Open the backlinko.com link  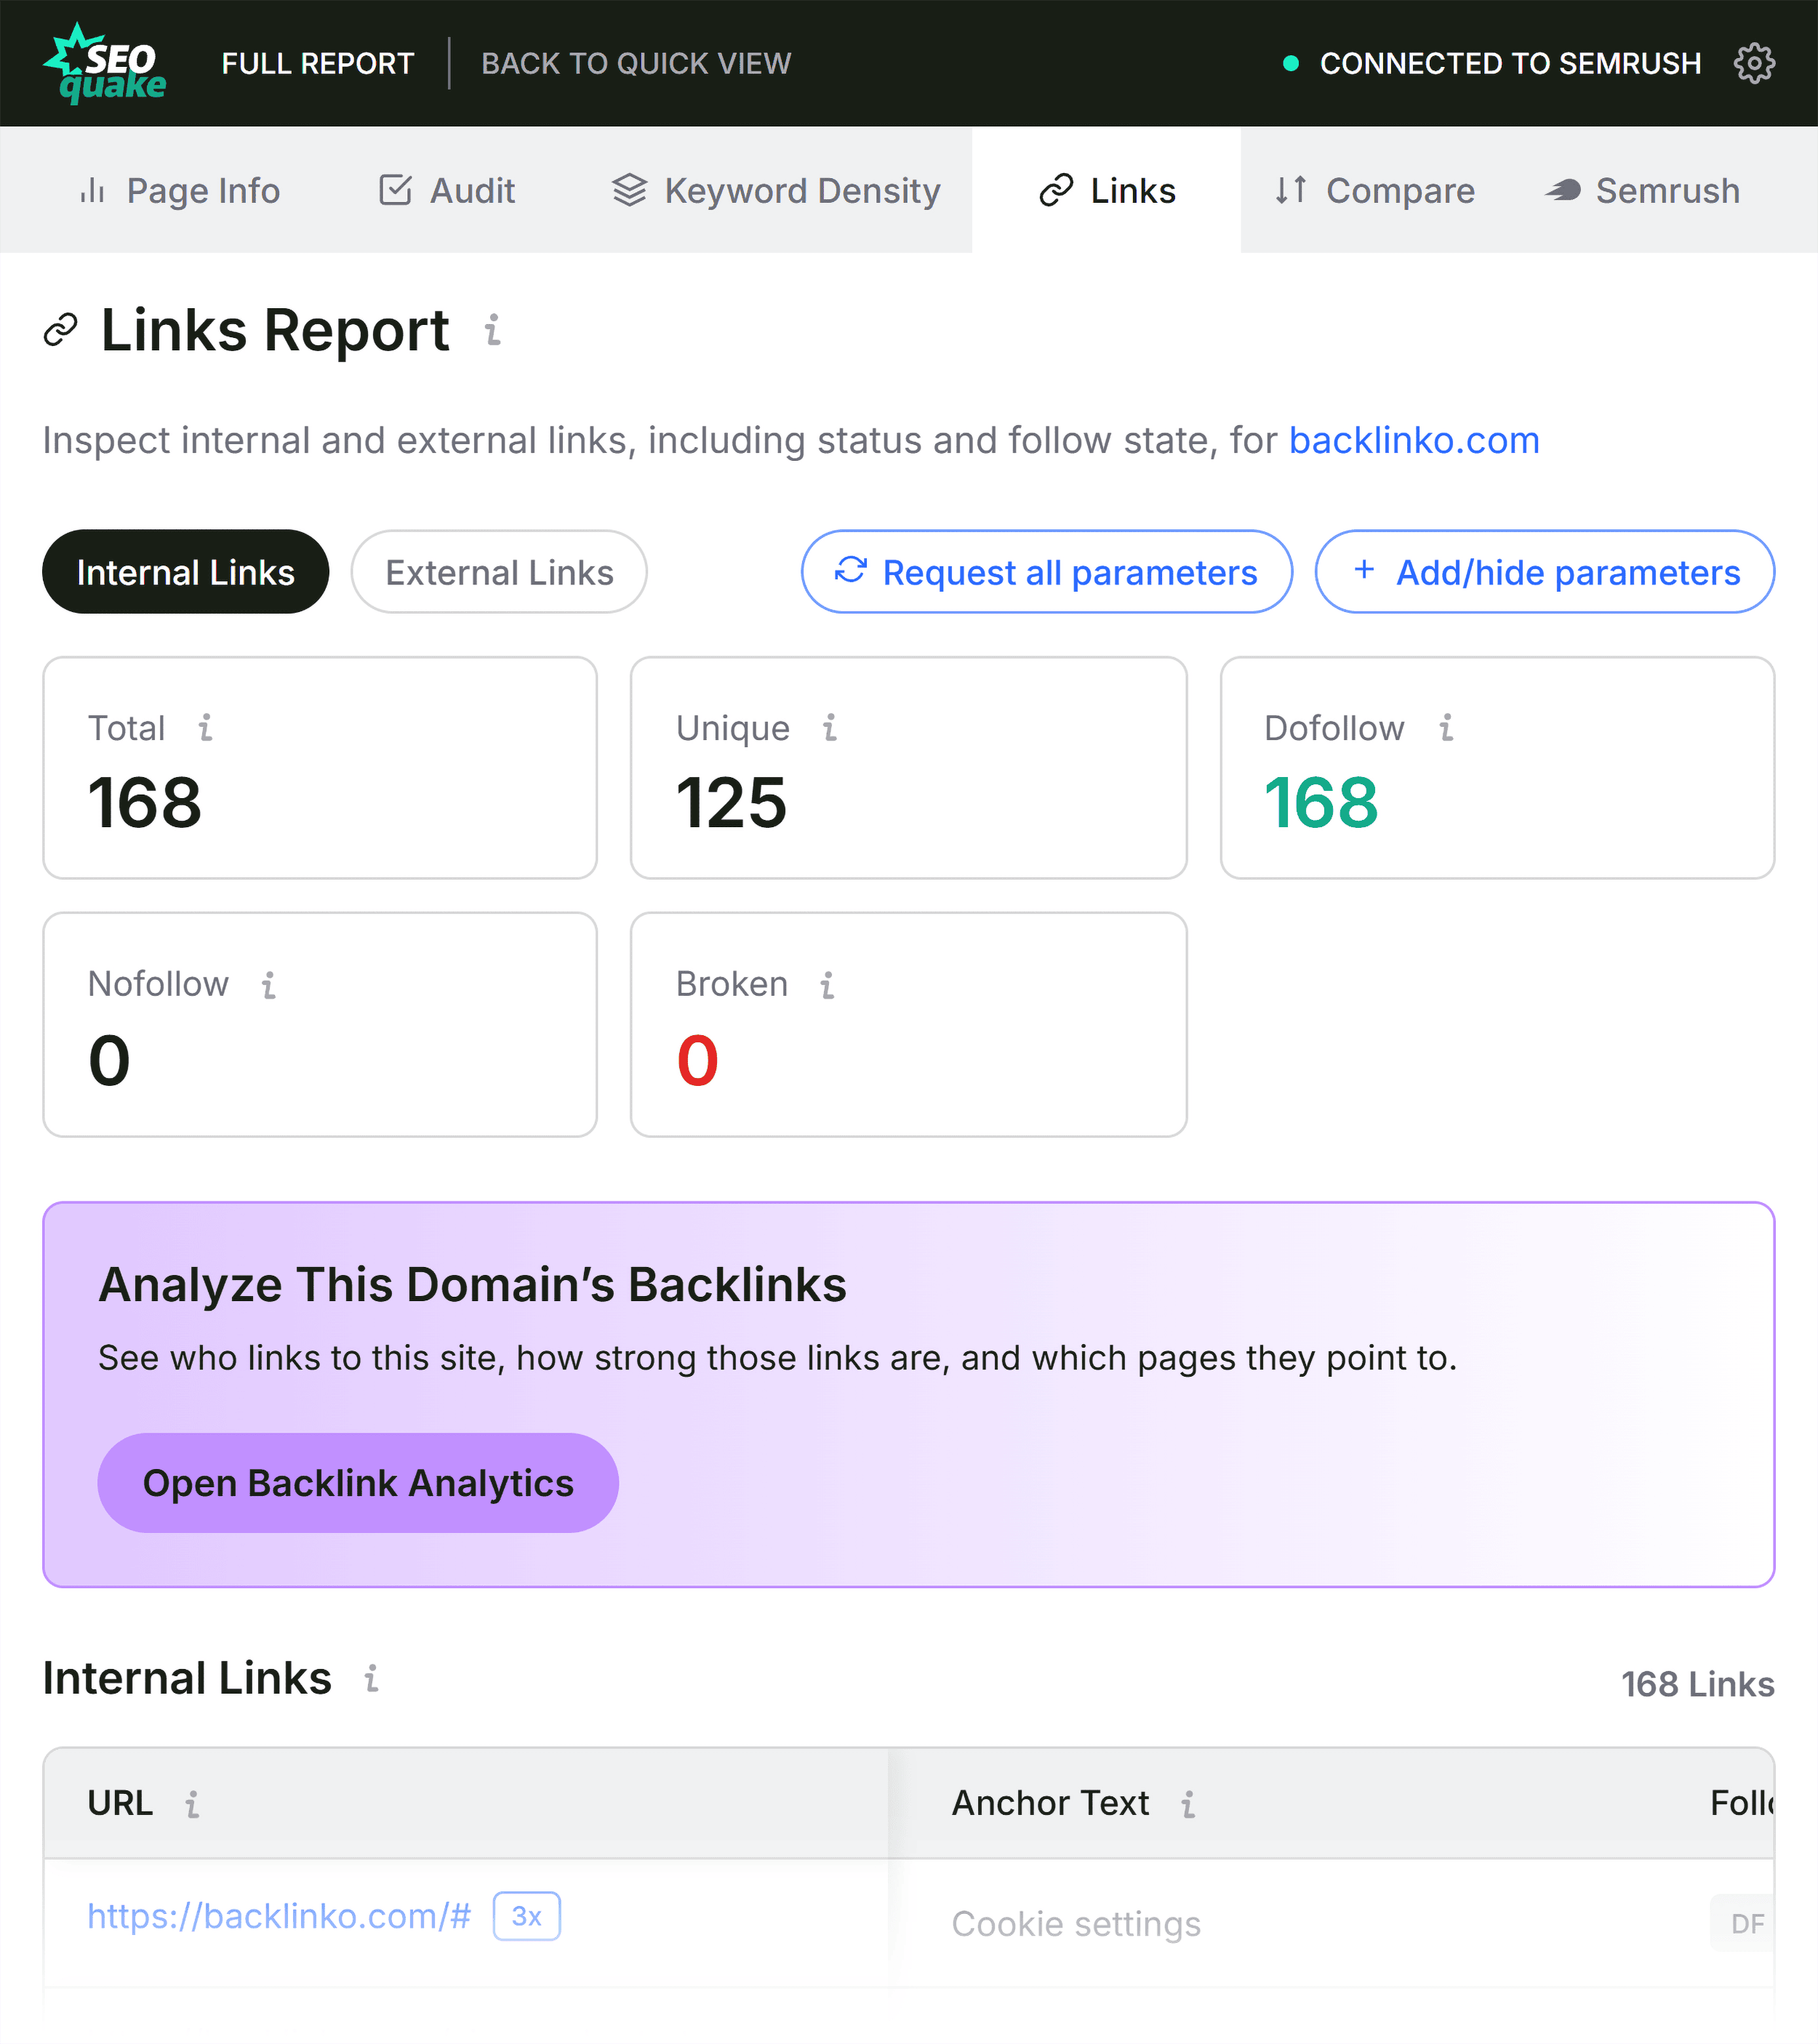[1414, 440]
